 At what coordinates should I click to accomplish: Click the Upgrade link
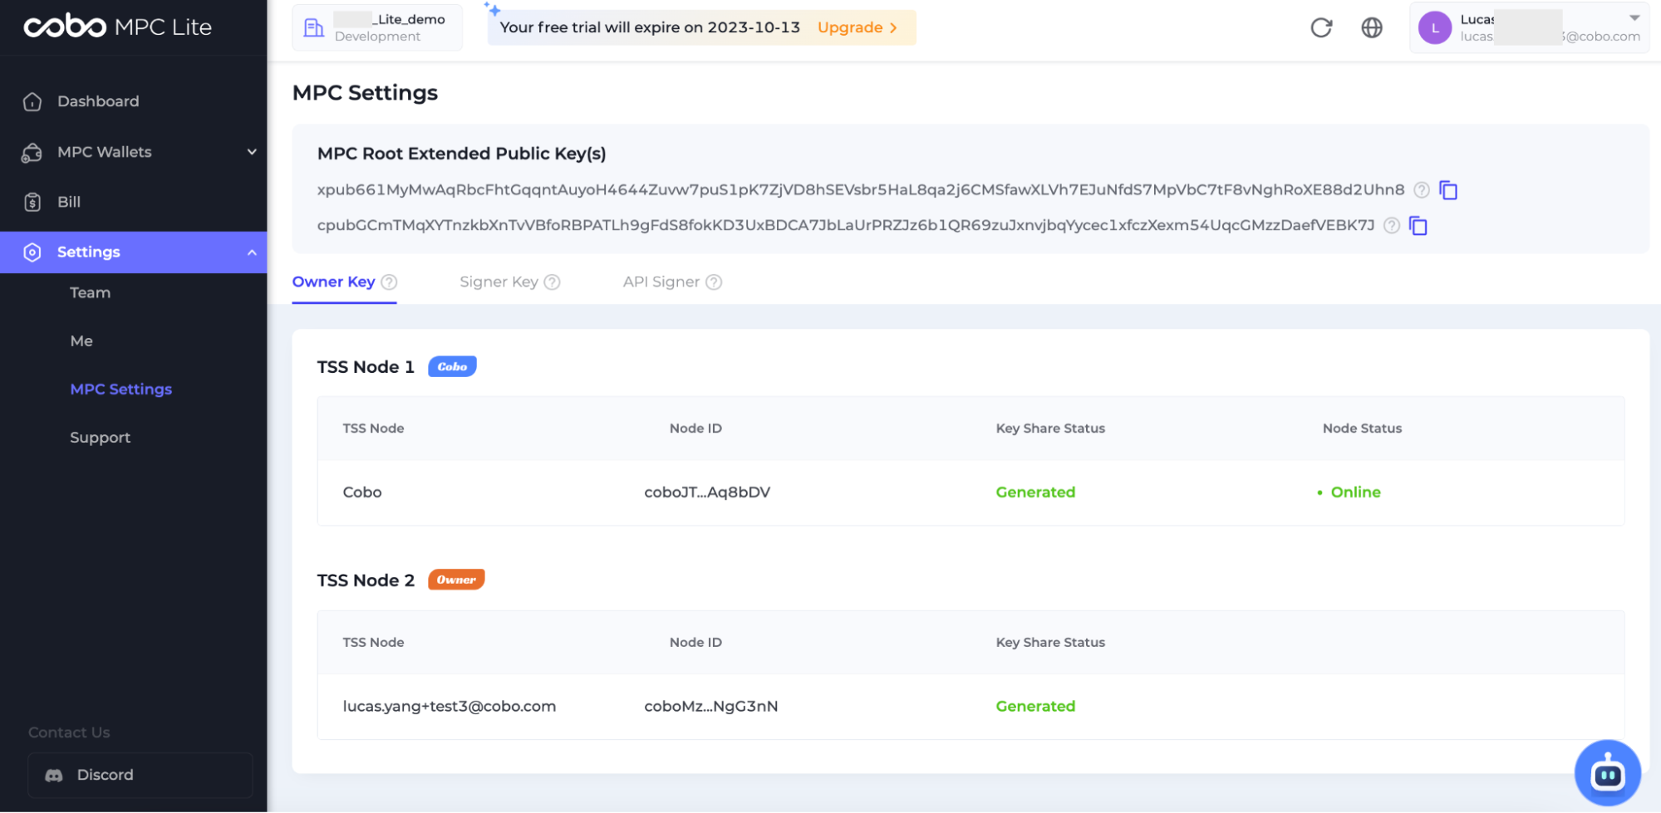[858, 27]
